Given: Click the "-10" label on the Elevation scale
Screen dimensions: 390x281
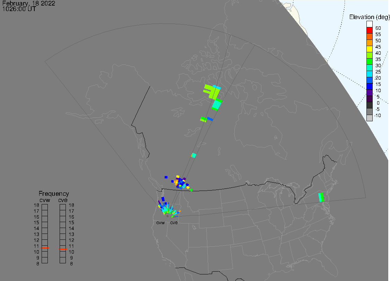Looking at the screenshot, I should pyautogui.click(x=377, y=116).
